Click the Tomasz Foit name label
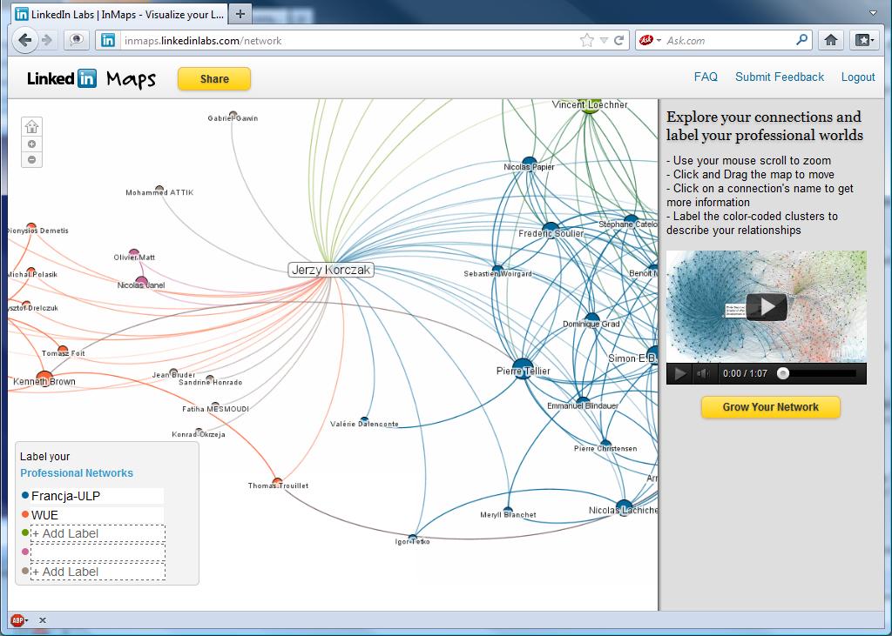This screenshot has height=636, width=892. [x=63, y=353]
